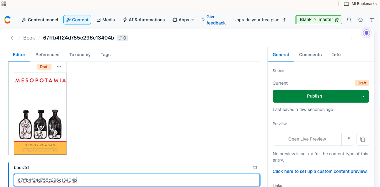The width and height of the screenshot is (380, 187).
Task: Switch to the Tags tab
Action: (106, 55)
